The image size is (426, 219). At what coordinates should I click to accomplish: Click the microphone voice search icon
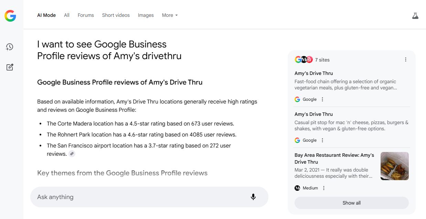pos(253,197)
